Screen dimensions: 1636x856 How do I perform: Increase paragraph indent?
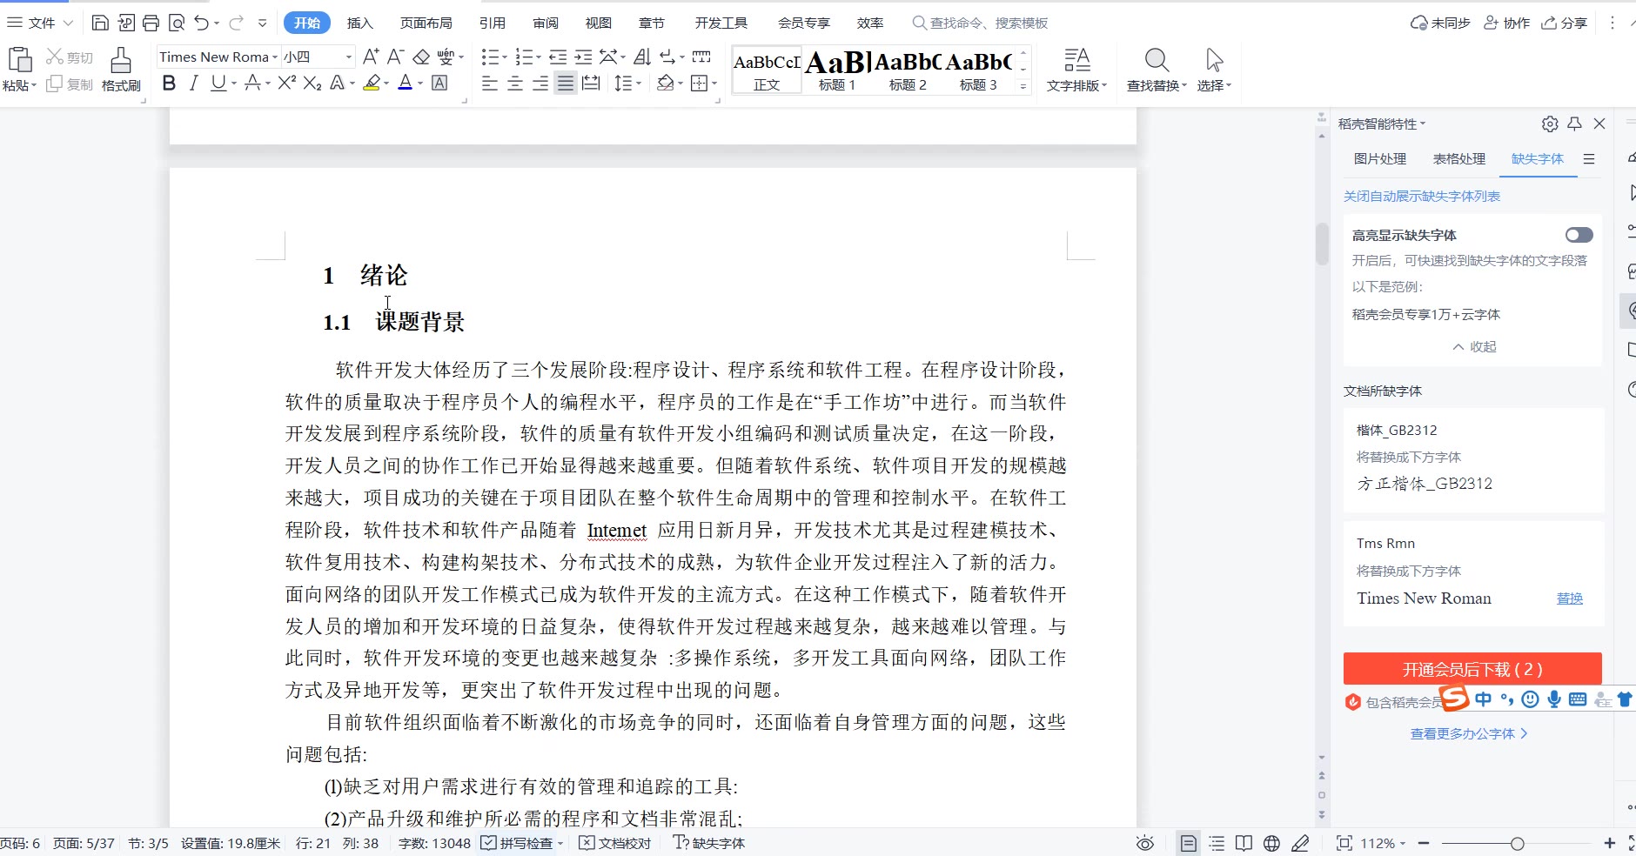click(583, 57)
